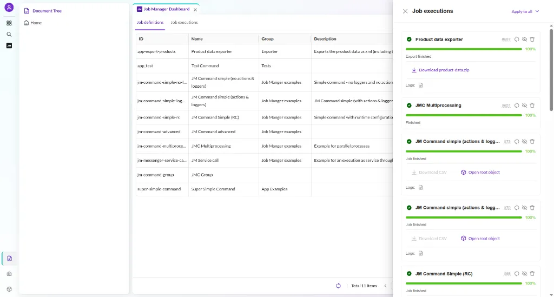Expand the Apply to all dropdown
The width and height of the screenshot is (554, 297).
tap(525, 11)
